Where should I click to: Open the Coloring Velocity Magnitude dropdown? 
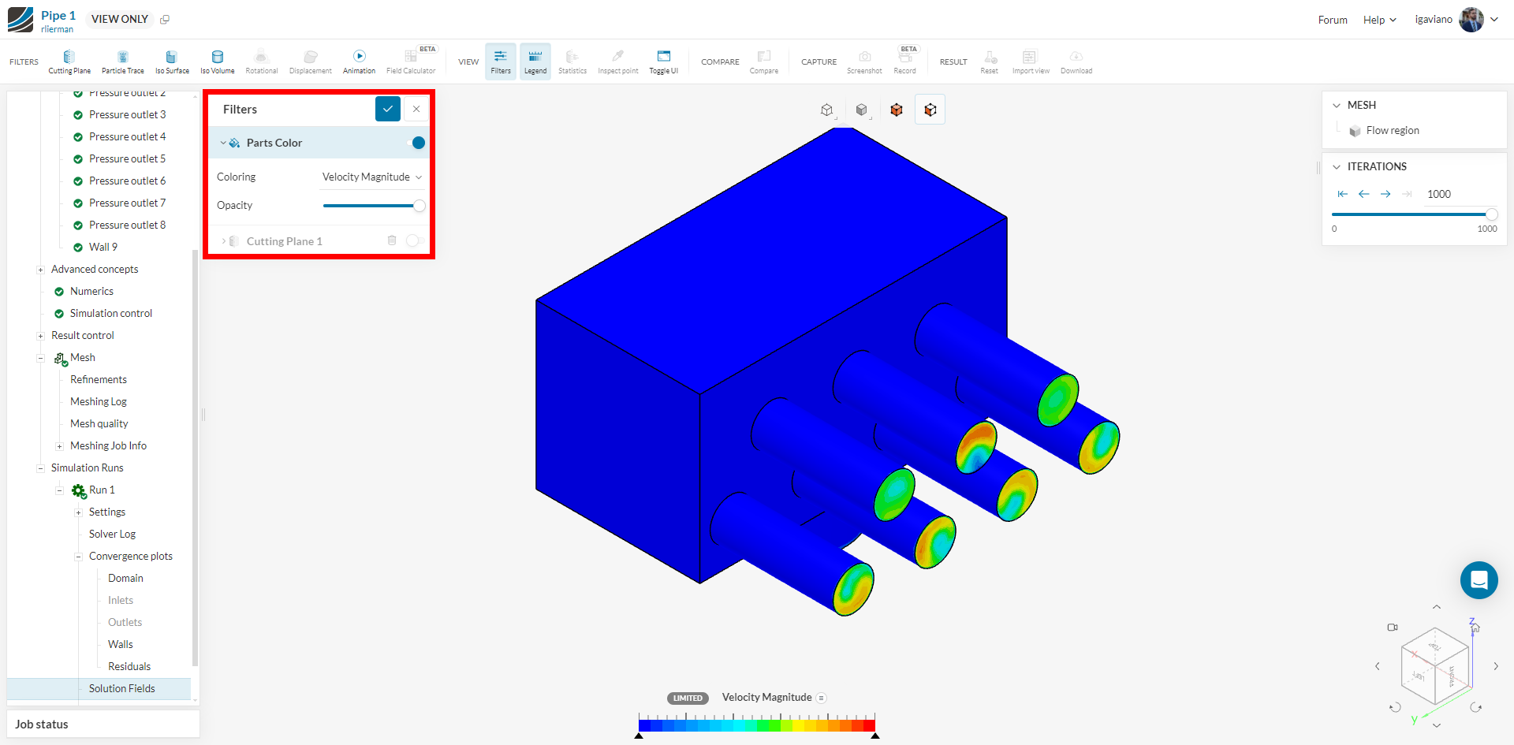[x=372, y=177]
